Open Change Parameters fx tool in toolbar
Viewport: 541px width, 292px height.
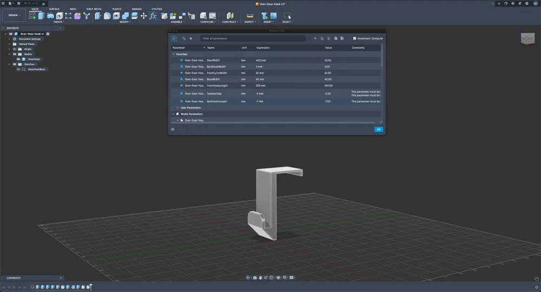point(153,16)
